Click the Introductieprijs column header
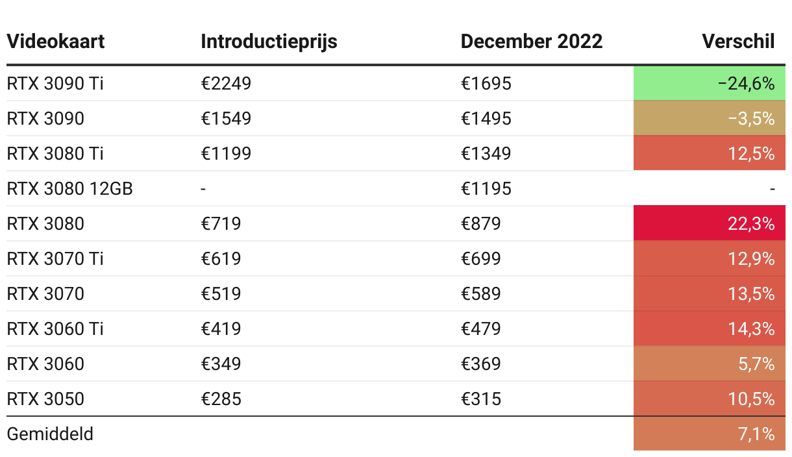Screen dimensions: 792x457 point(269,42)
